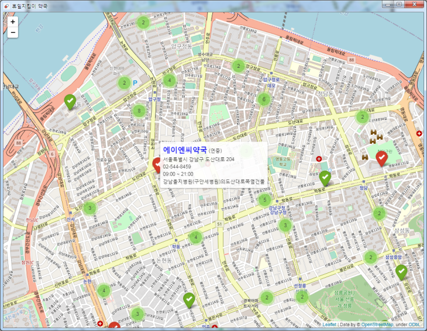Viewport: 427px width, 331px height.
Task: Click the blue parking P icon
Action: tap(136, 84)
